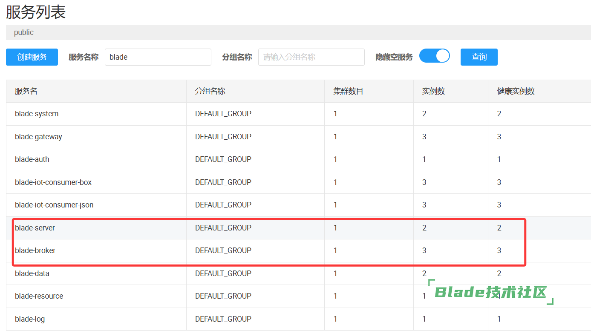Select the blade-log service name

pos(30,319)
